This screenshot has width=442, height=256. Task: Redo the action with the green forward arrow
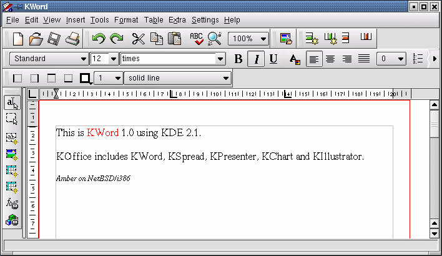coord(116,39)
